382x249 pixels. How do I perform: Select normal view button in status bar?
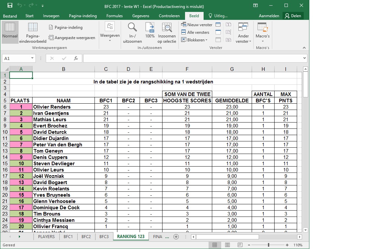(x=215, y=245)
